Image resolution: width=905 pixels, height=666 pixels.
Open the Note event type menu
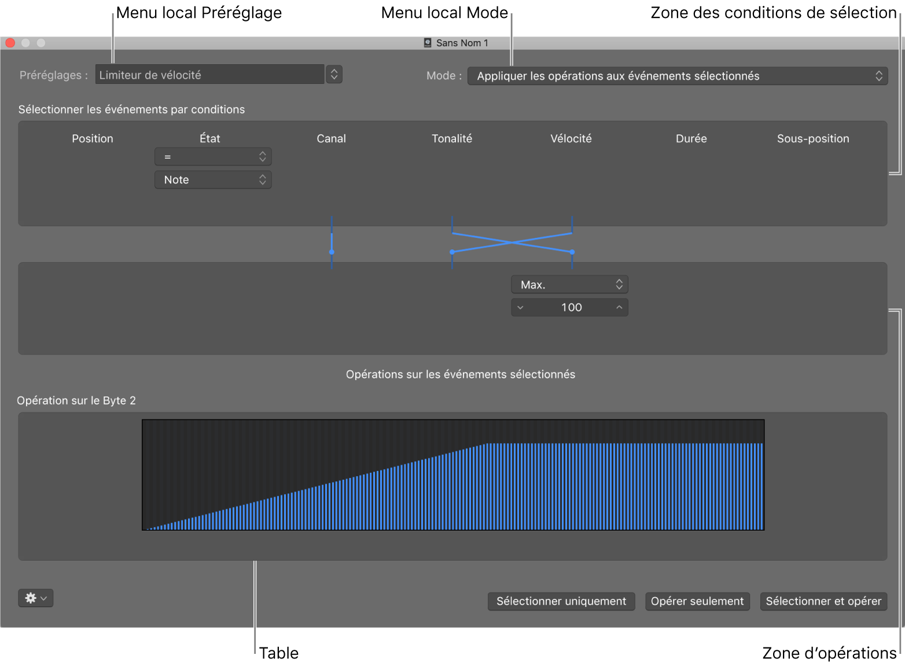click(213, 180)
